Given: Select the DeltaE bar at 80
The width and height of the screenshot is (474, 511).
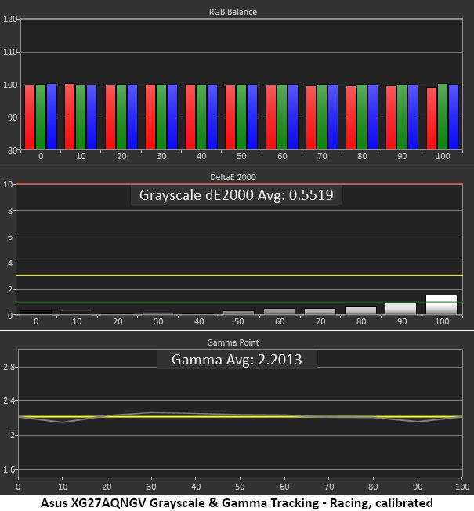Looking at the screenshot, I should click(x=360, y=311).
